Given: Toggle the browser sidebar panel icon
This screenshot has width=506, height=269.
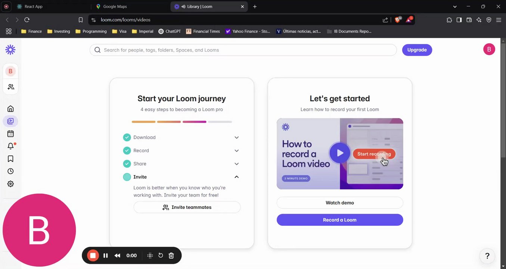Looking at the screenshot, I should point(459,20).
